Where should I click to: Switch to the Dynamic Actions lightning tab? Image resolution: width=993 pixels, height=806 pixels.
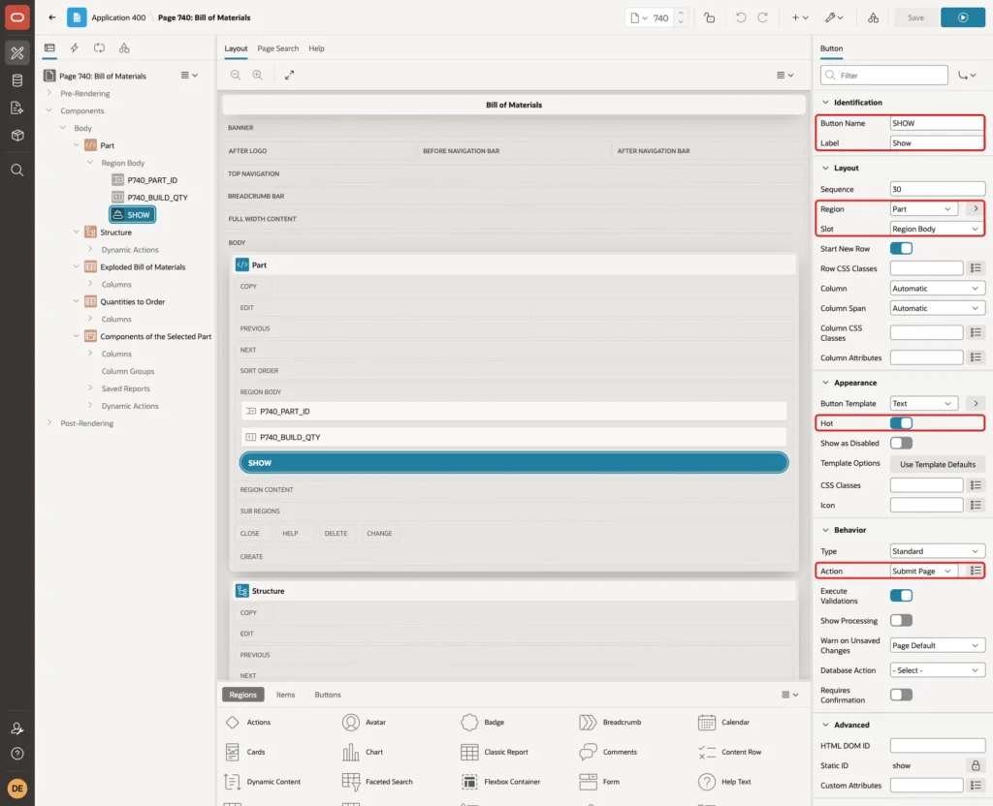click(x=74, y=48)
